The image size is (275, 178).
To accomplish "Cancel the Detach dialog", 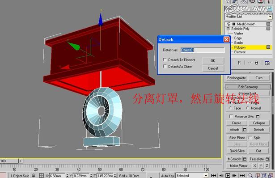I will coord(213,68).
